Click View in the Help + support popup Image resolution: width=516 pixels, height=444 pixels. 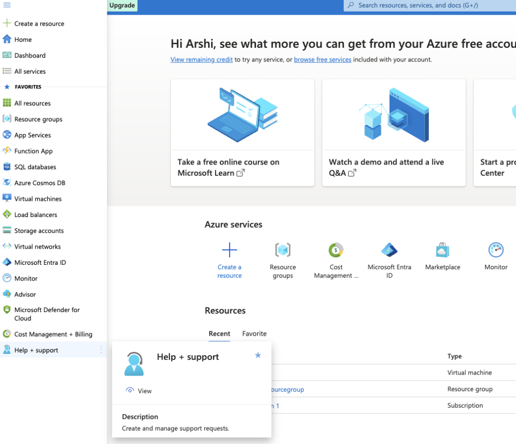(x=139, y=391)
